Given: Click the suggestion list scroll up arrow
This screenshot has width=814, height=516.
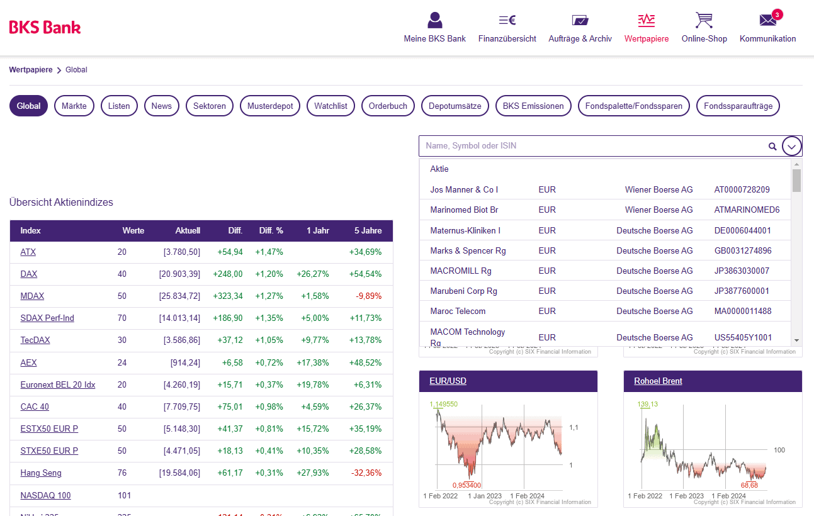Looking at the screenshot, I should click(796, 164).
